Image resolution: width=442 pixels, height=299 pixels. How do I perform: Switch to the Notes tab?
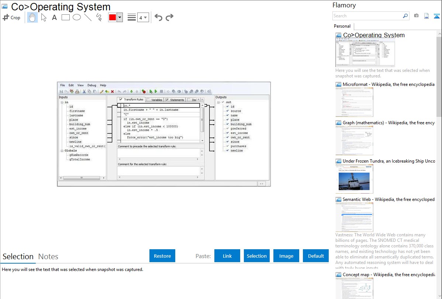pyautogui.click(x=48, y=257)
